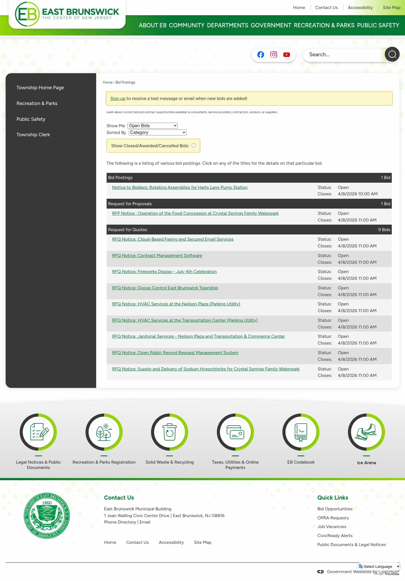This screenshot has height=581, width=405.
Task: Click the Phone Directory footer link
Action: (x=120, y=522)
